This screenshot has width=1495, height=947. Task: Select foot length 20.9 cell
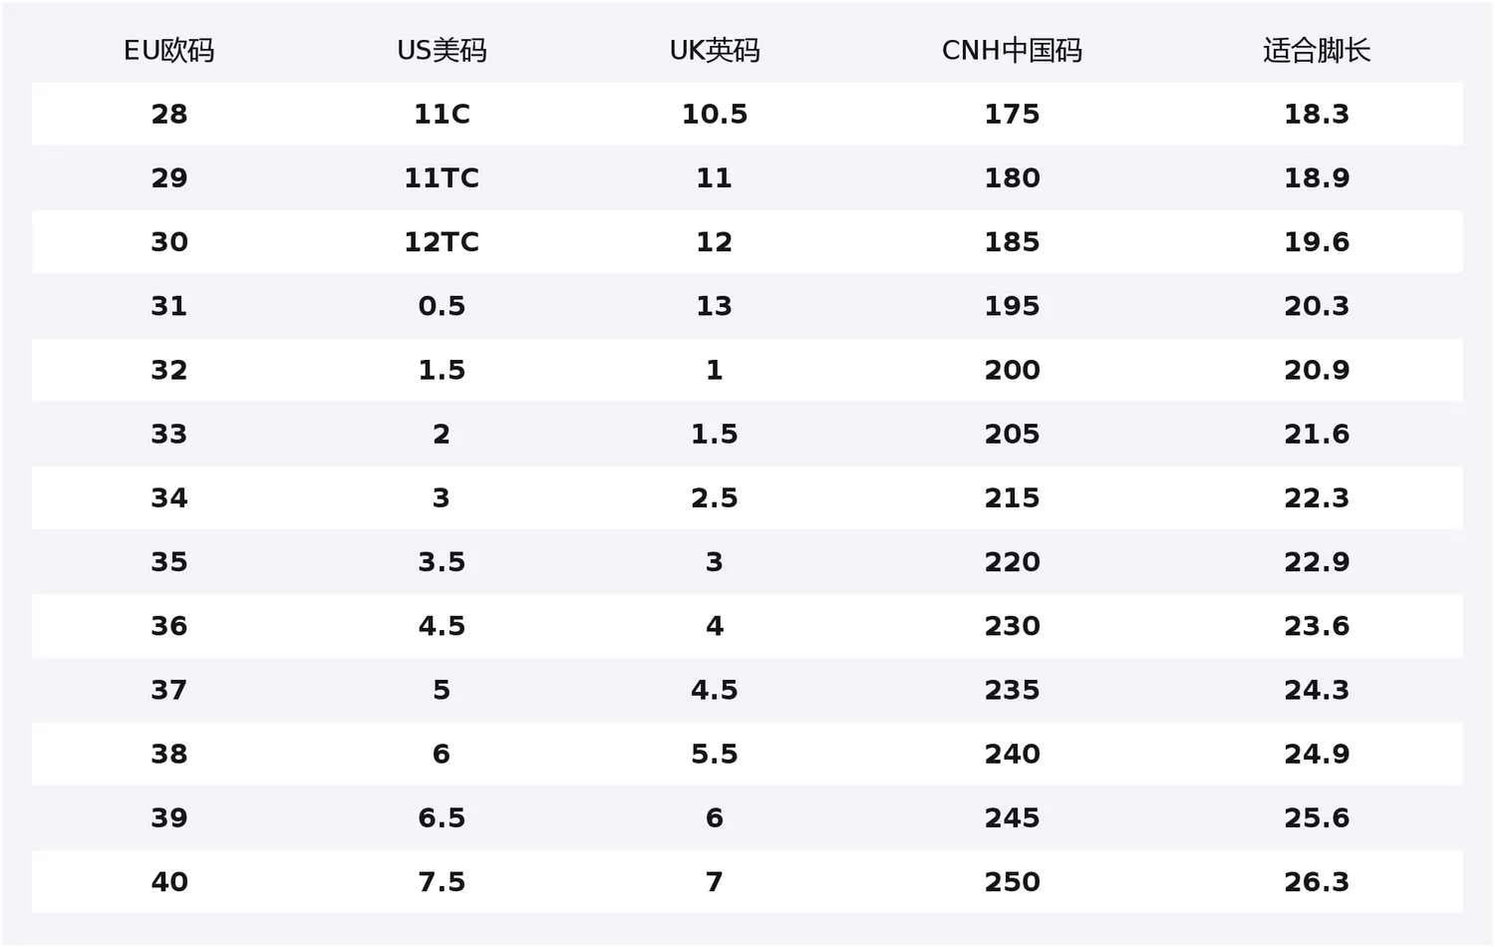tap(1317, 370)
